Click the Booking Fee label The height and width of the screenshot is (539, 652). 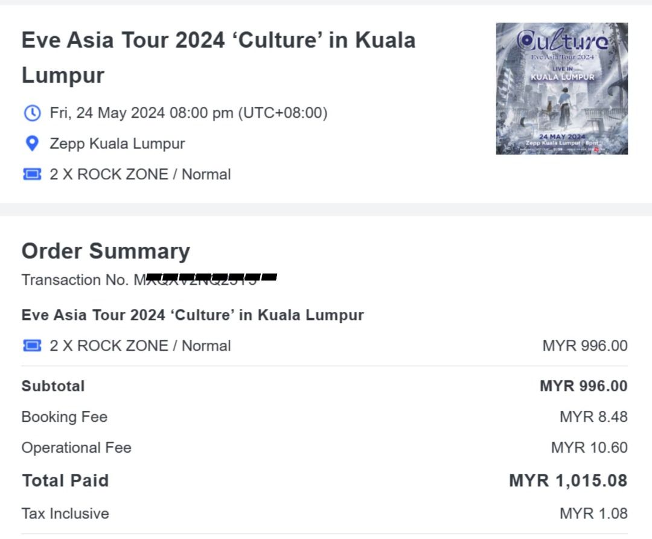pos(65,417)
